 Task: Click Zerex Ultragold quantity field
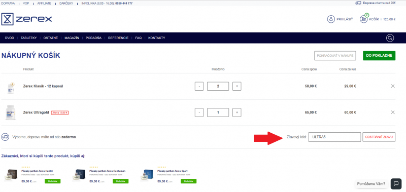pyautogui.click(x=218, y=112)
